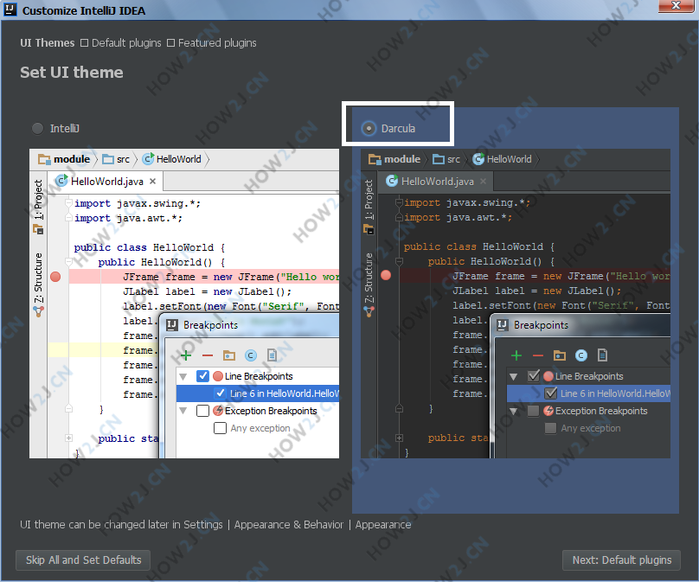Image resolution: width=699 pixels, height=582 pixels.
Task: Click Breakpoints dialog logo in Darcula preview
Action: pos(503,325)
